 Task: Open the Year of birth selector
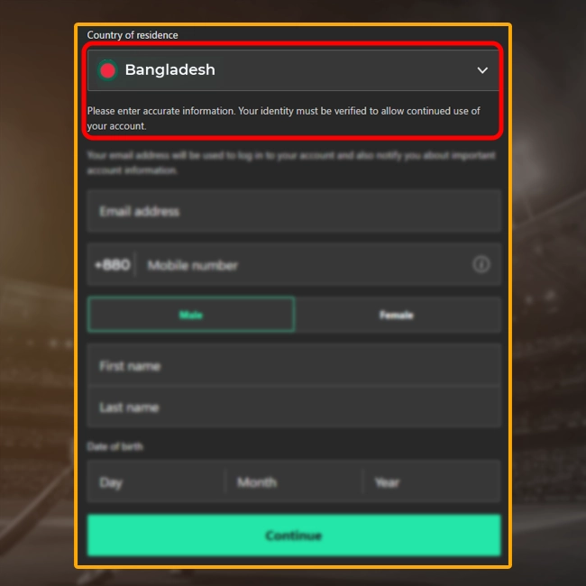click(x=432, y=482)
